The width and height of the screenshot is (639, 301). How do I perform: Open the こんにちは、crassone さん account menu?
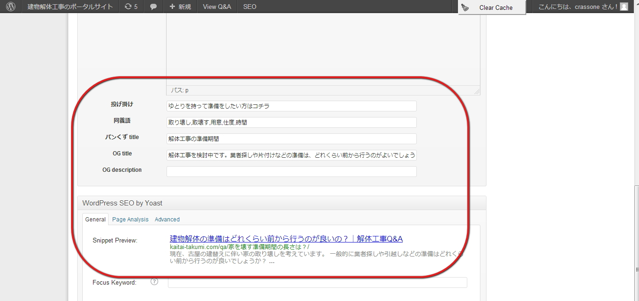pyautogui.click(x=583, y=7)
